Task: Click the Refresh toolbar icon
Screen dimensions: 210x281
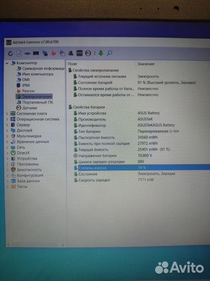Action: (x=10, y=54)
